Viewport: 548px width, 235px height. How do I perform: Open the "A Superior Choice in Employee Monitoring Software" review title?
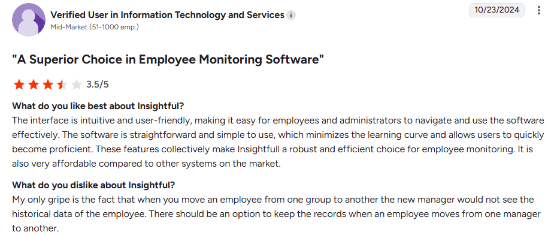coord(168,59)
